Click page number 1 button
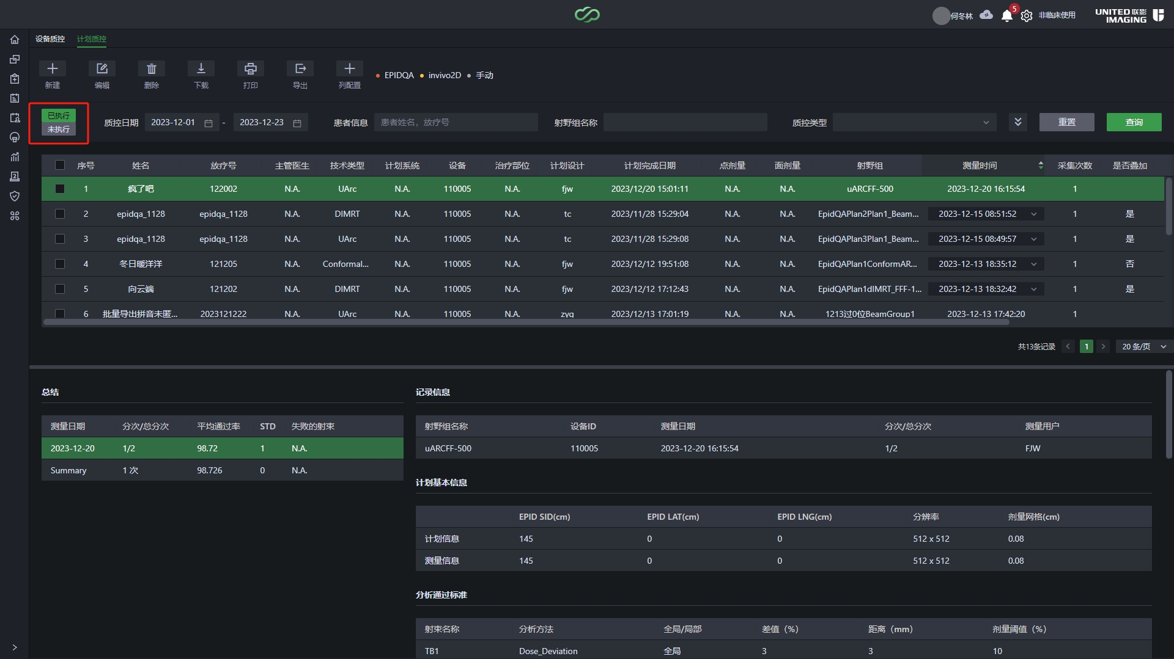The height and width of the screenshot is (659, 1174). tap(1087, 346)
